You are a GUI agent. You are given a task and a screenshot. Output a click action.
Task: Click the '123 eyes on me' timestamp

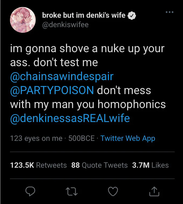click(x=36, y=138)
